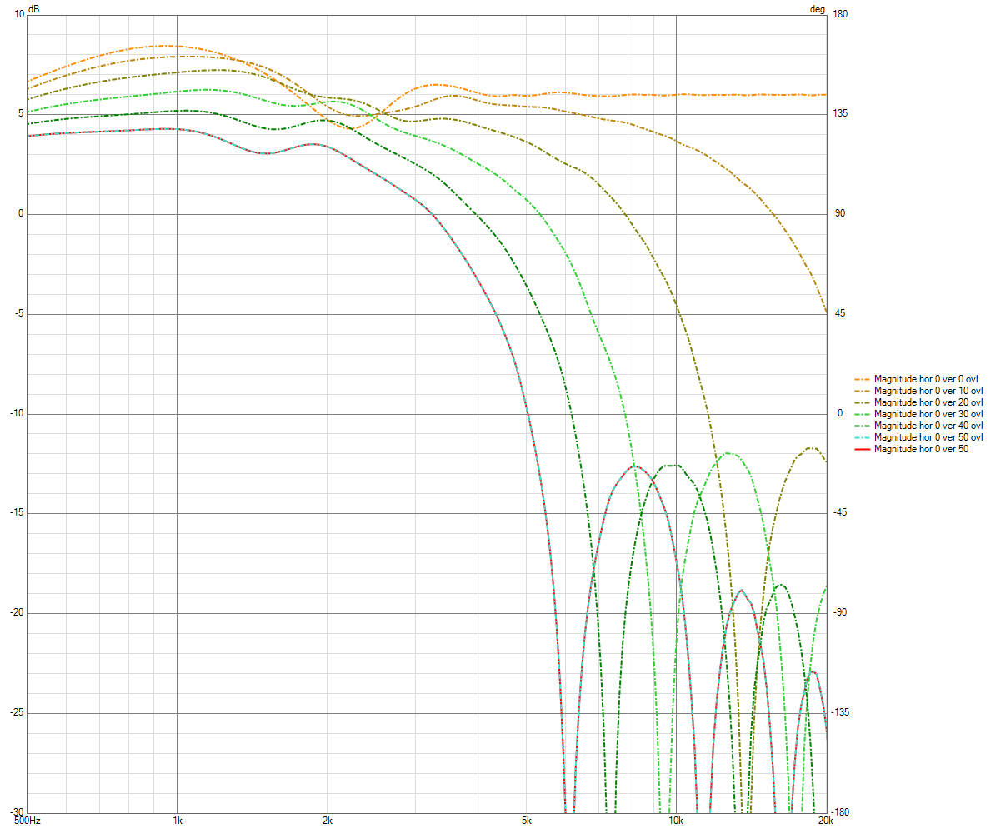
Task: Click the 'deg' axis unit label
Action: click(818, 9)
